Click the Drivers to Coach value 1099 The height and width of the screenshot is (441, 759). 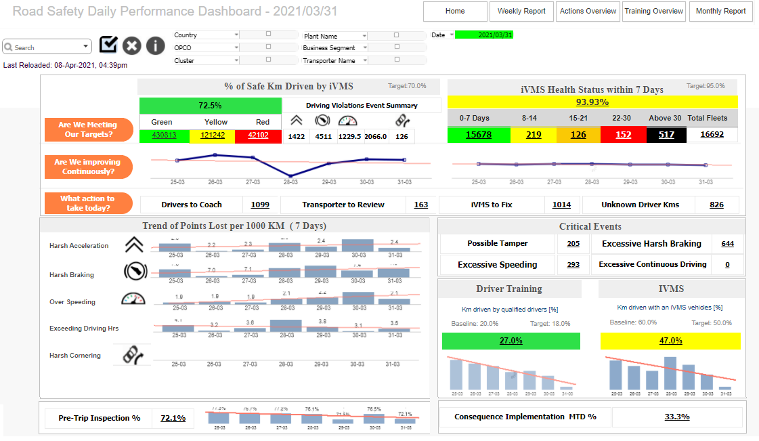pos(260,205)
